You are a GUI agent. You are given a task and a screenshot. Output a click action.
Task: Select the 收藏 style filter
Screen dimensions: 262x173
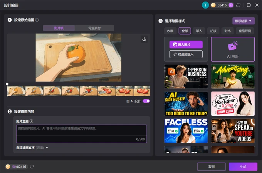point(170,31)
